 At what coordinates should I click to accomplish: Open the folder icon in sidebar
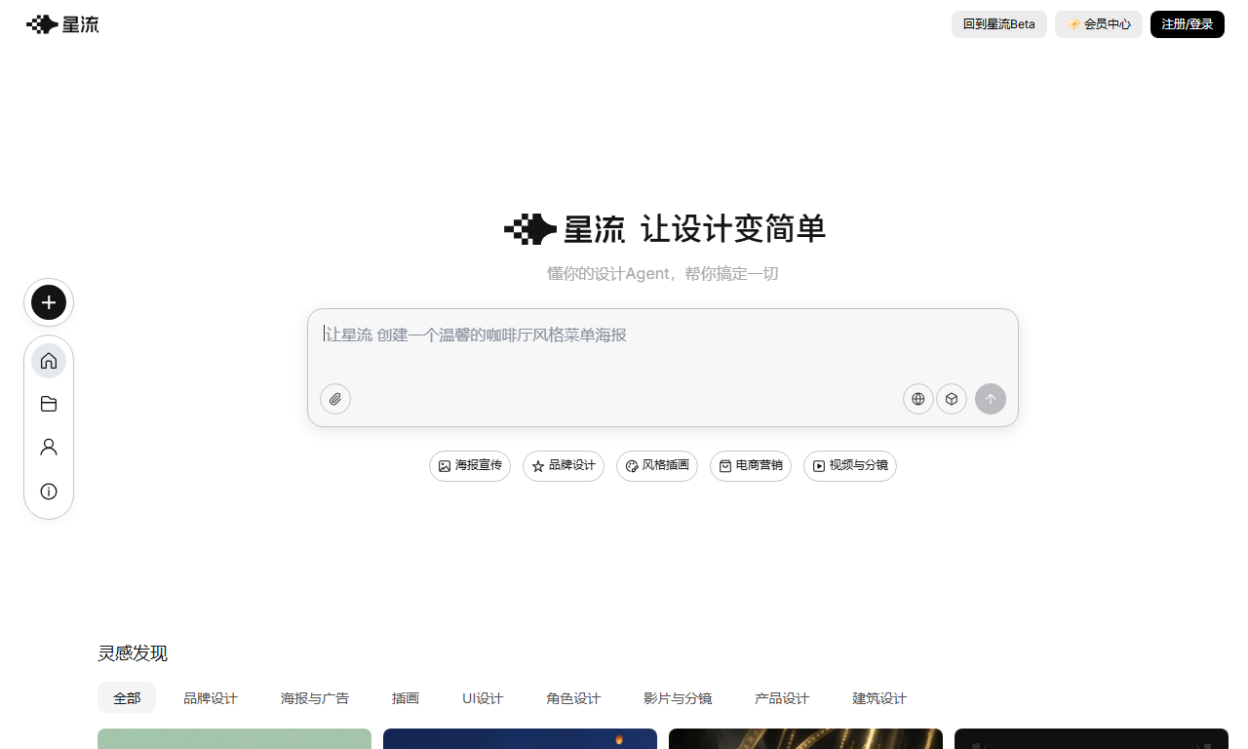pyautogui.click(x=49, y=404)
